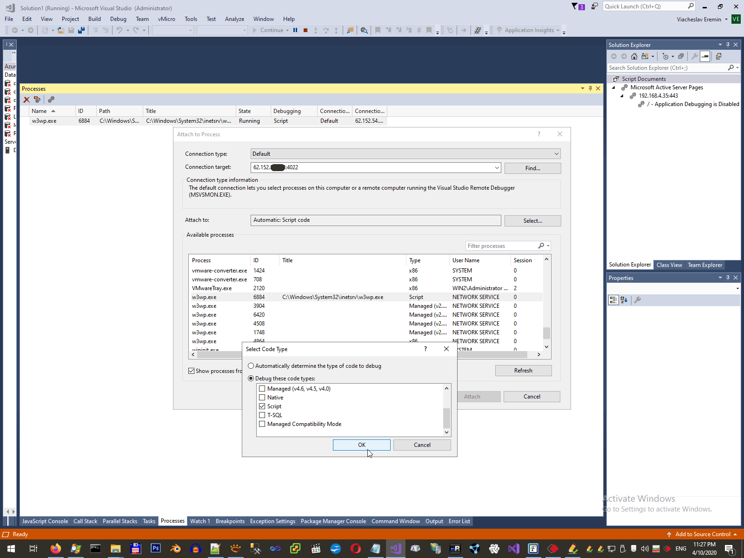Click the Attach to Process gear icon in Processes panel
Screen dimensions: 744x558
[51, 100]
